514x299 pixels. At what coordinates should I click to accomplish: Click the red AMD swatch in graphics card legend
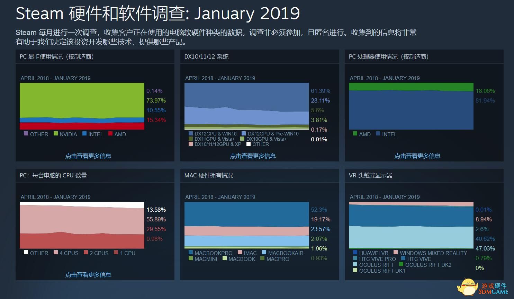coord(110,134)
